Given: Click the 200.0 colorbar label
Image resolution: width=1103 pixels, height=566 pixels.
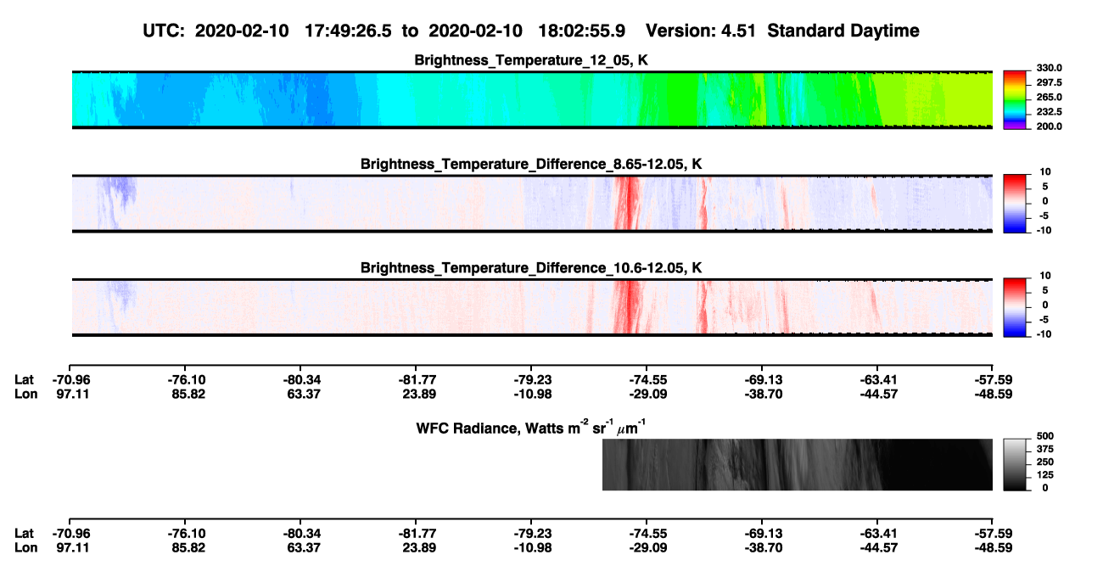Looking at the screenshot, I should (x=1049, y=126).
